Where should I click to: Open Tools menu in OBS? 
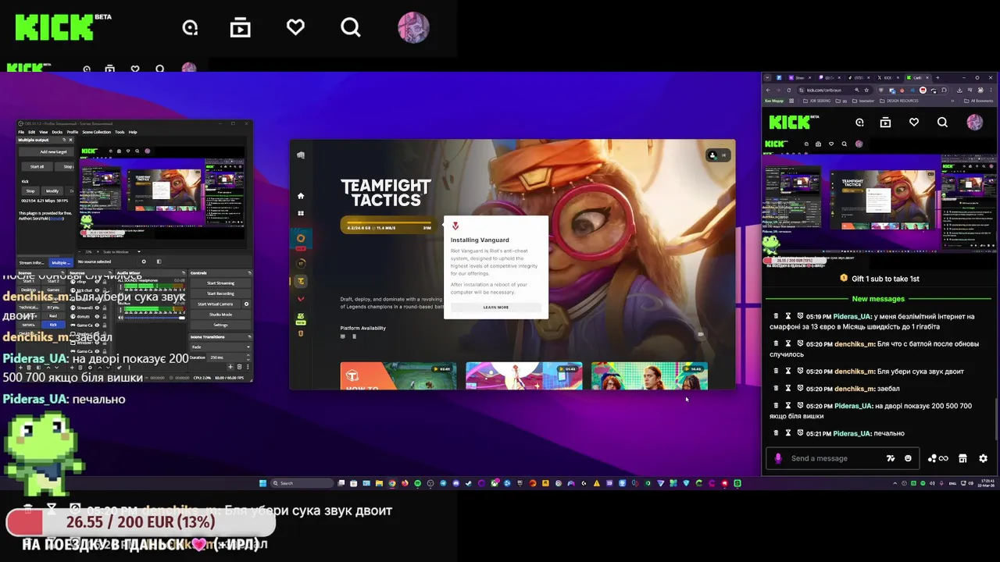pyautogui.click(x=120, y=132)
